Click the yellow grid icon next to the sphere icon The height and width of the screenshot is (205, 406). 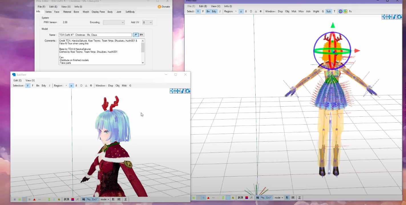click(346, 11)
